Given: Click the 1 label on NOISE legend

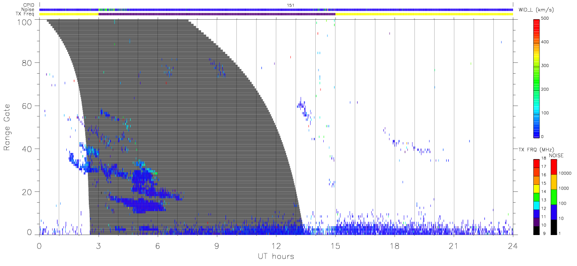Looking at the screenshot, I should (560, 234).
